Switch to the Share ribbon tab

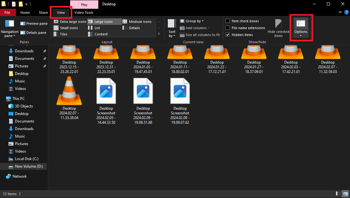pos(43,13)
